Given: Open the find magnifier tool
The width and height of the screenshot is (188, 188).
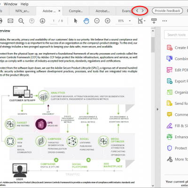Looking at the screenshot, I should 21,21.
